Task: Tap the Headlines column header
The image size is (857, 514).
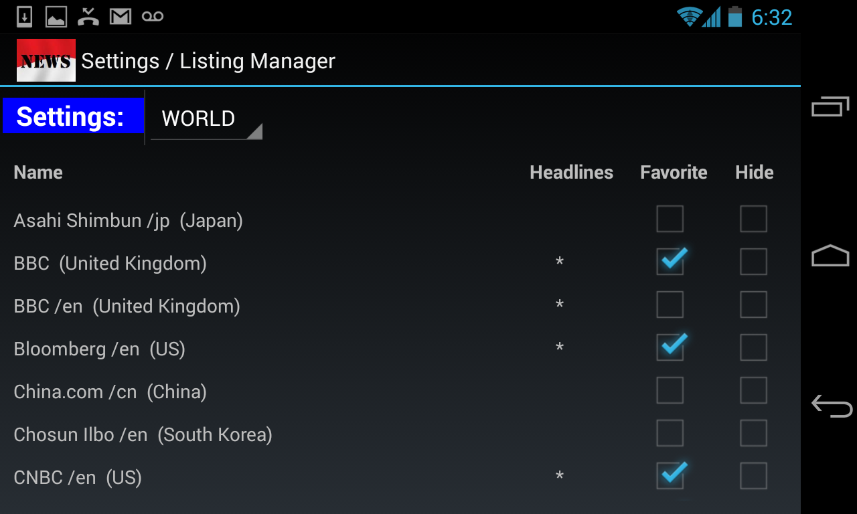Action: [571, 173]
